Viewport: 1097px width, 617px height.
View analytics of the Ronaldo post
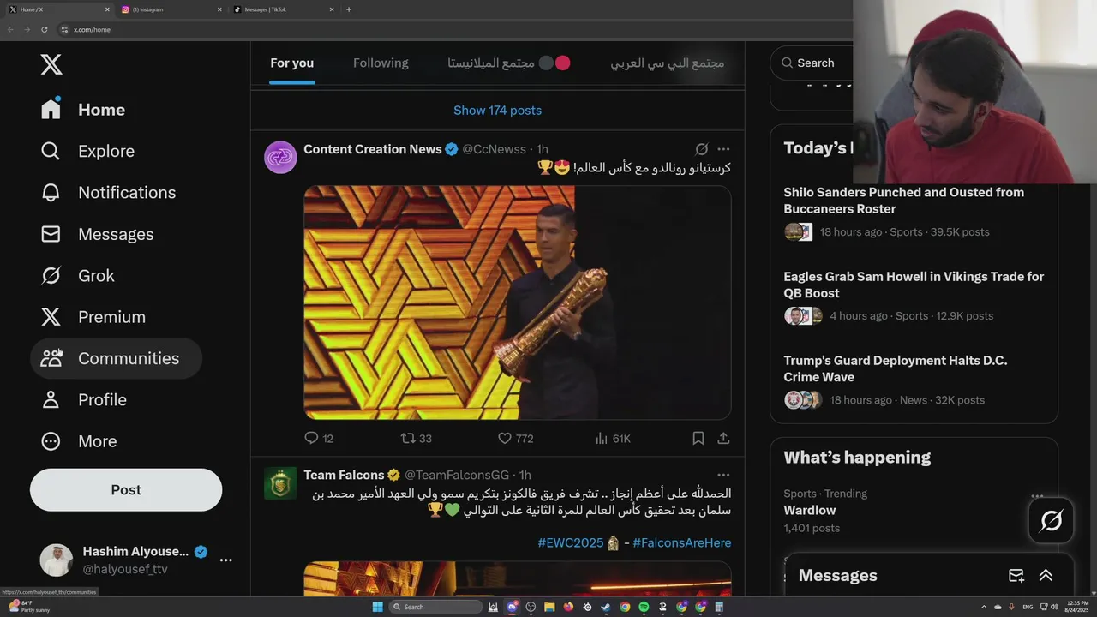click(613, 438)
